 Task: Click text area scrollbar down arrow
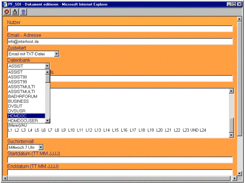pos(231,135)
